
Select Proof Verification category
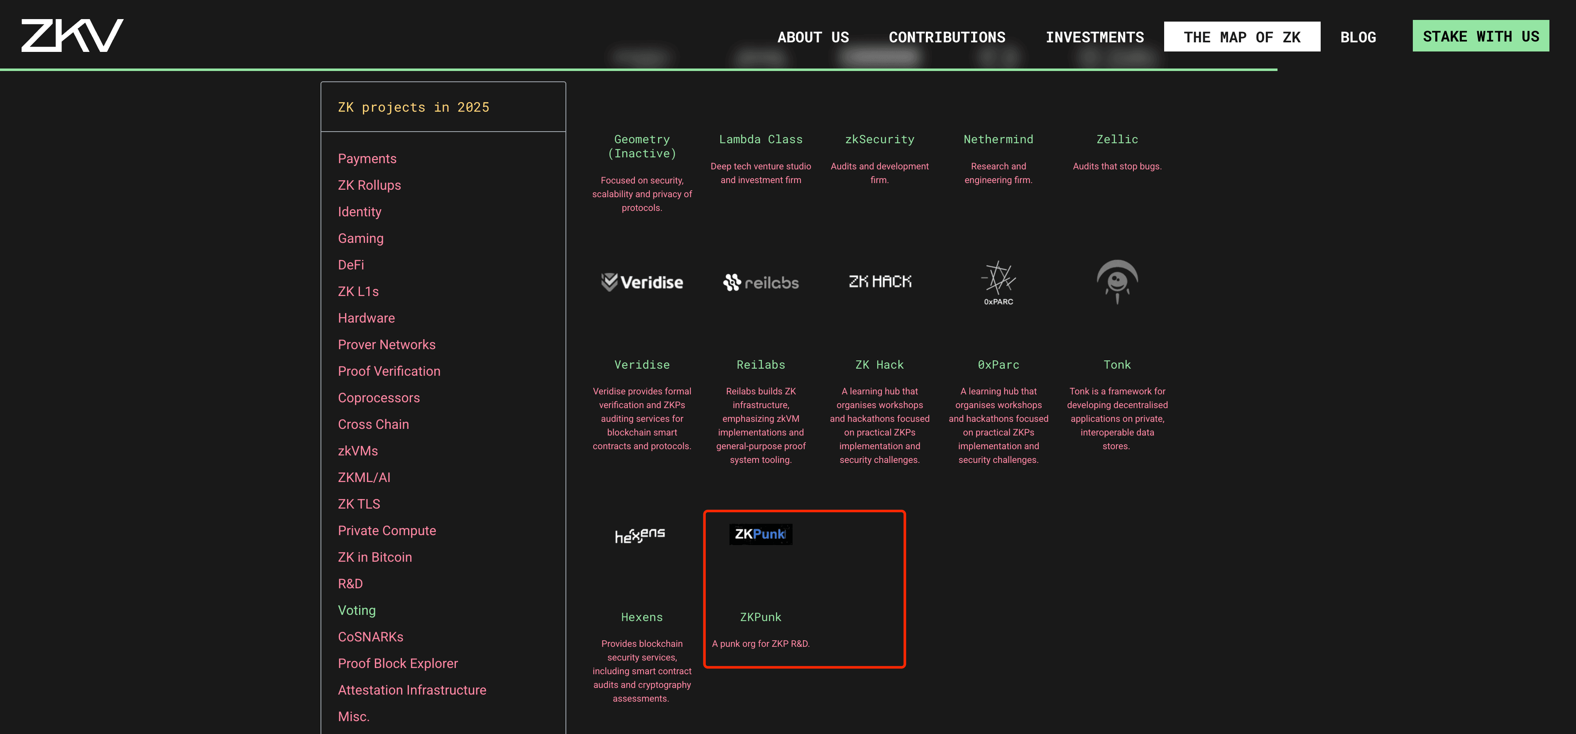pyautogui.click(x=389, y=371)
